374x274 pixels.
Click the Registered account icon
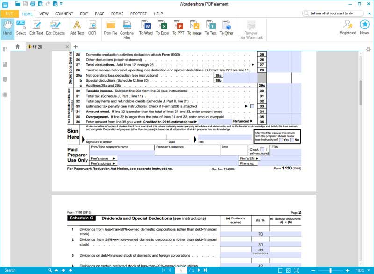[x=348, y=28]
